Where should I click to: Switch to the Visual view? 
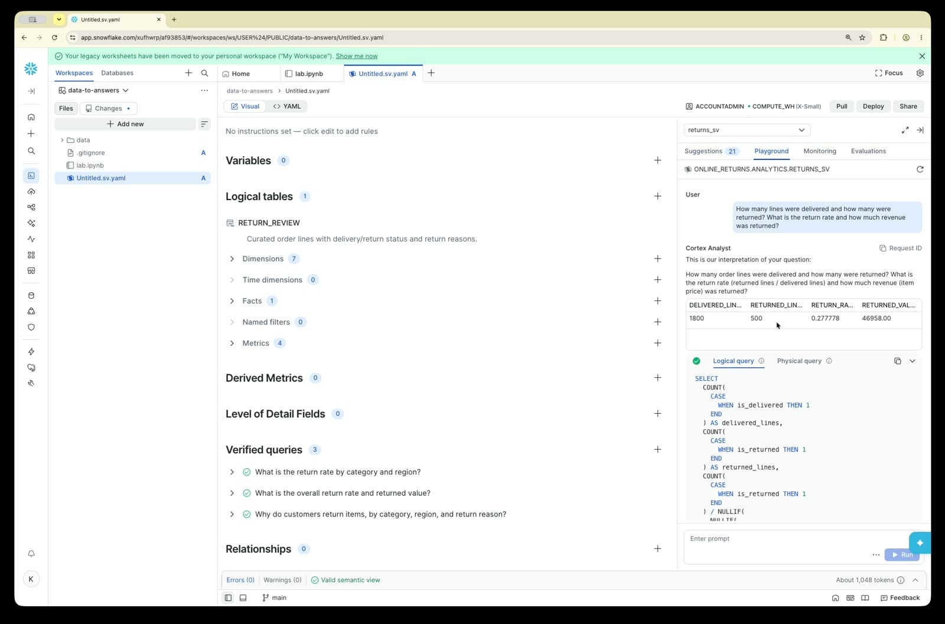point(245,106)
